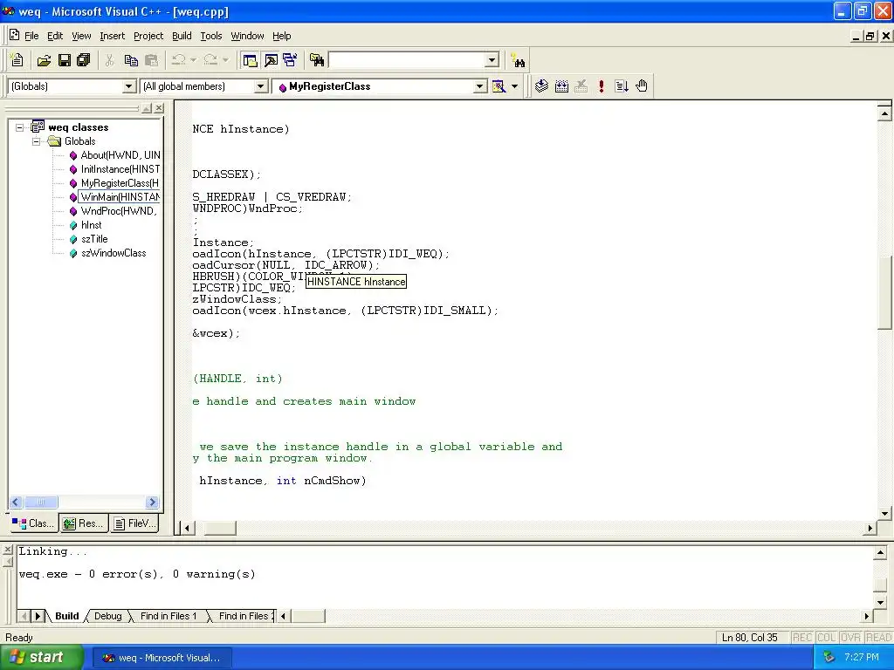
Task: Collapse the weq classes tree node
Action: tap(19, 127)
